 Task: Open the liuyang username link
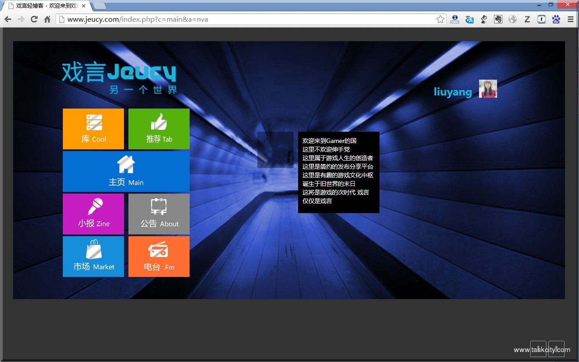(453, 92)
